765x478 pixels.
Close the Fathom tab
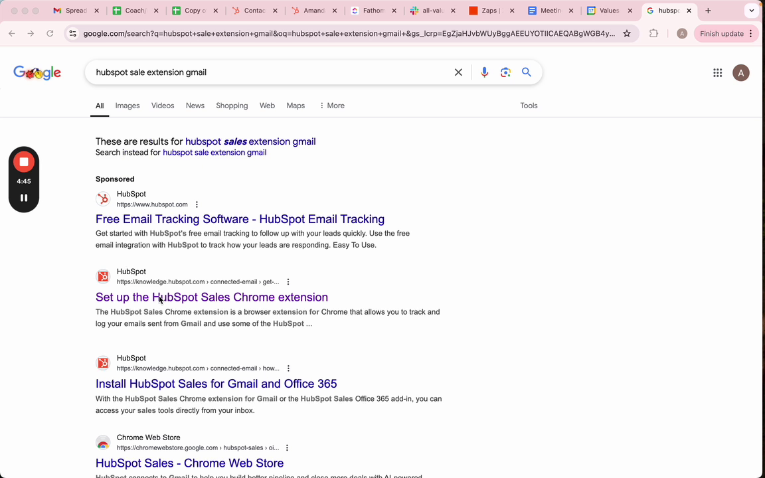[x=394, y=11]
